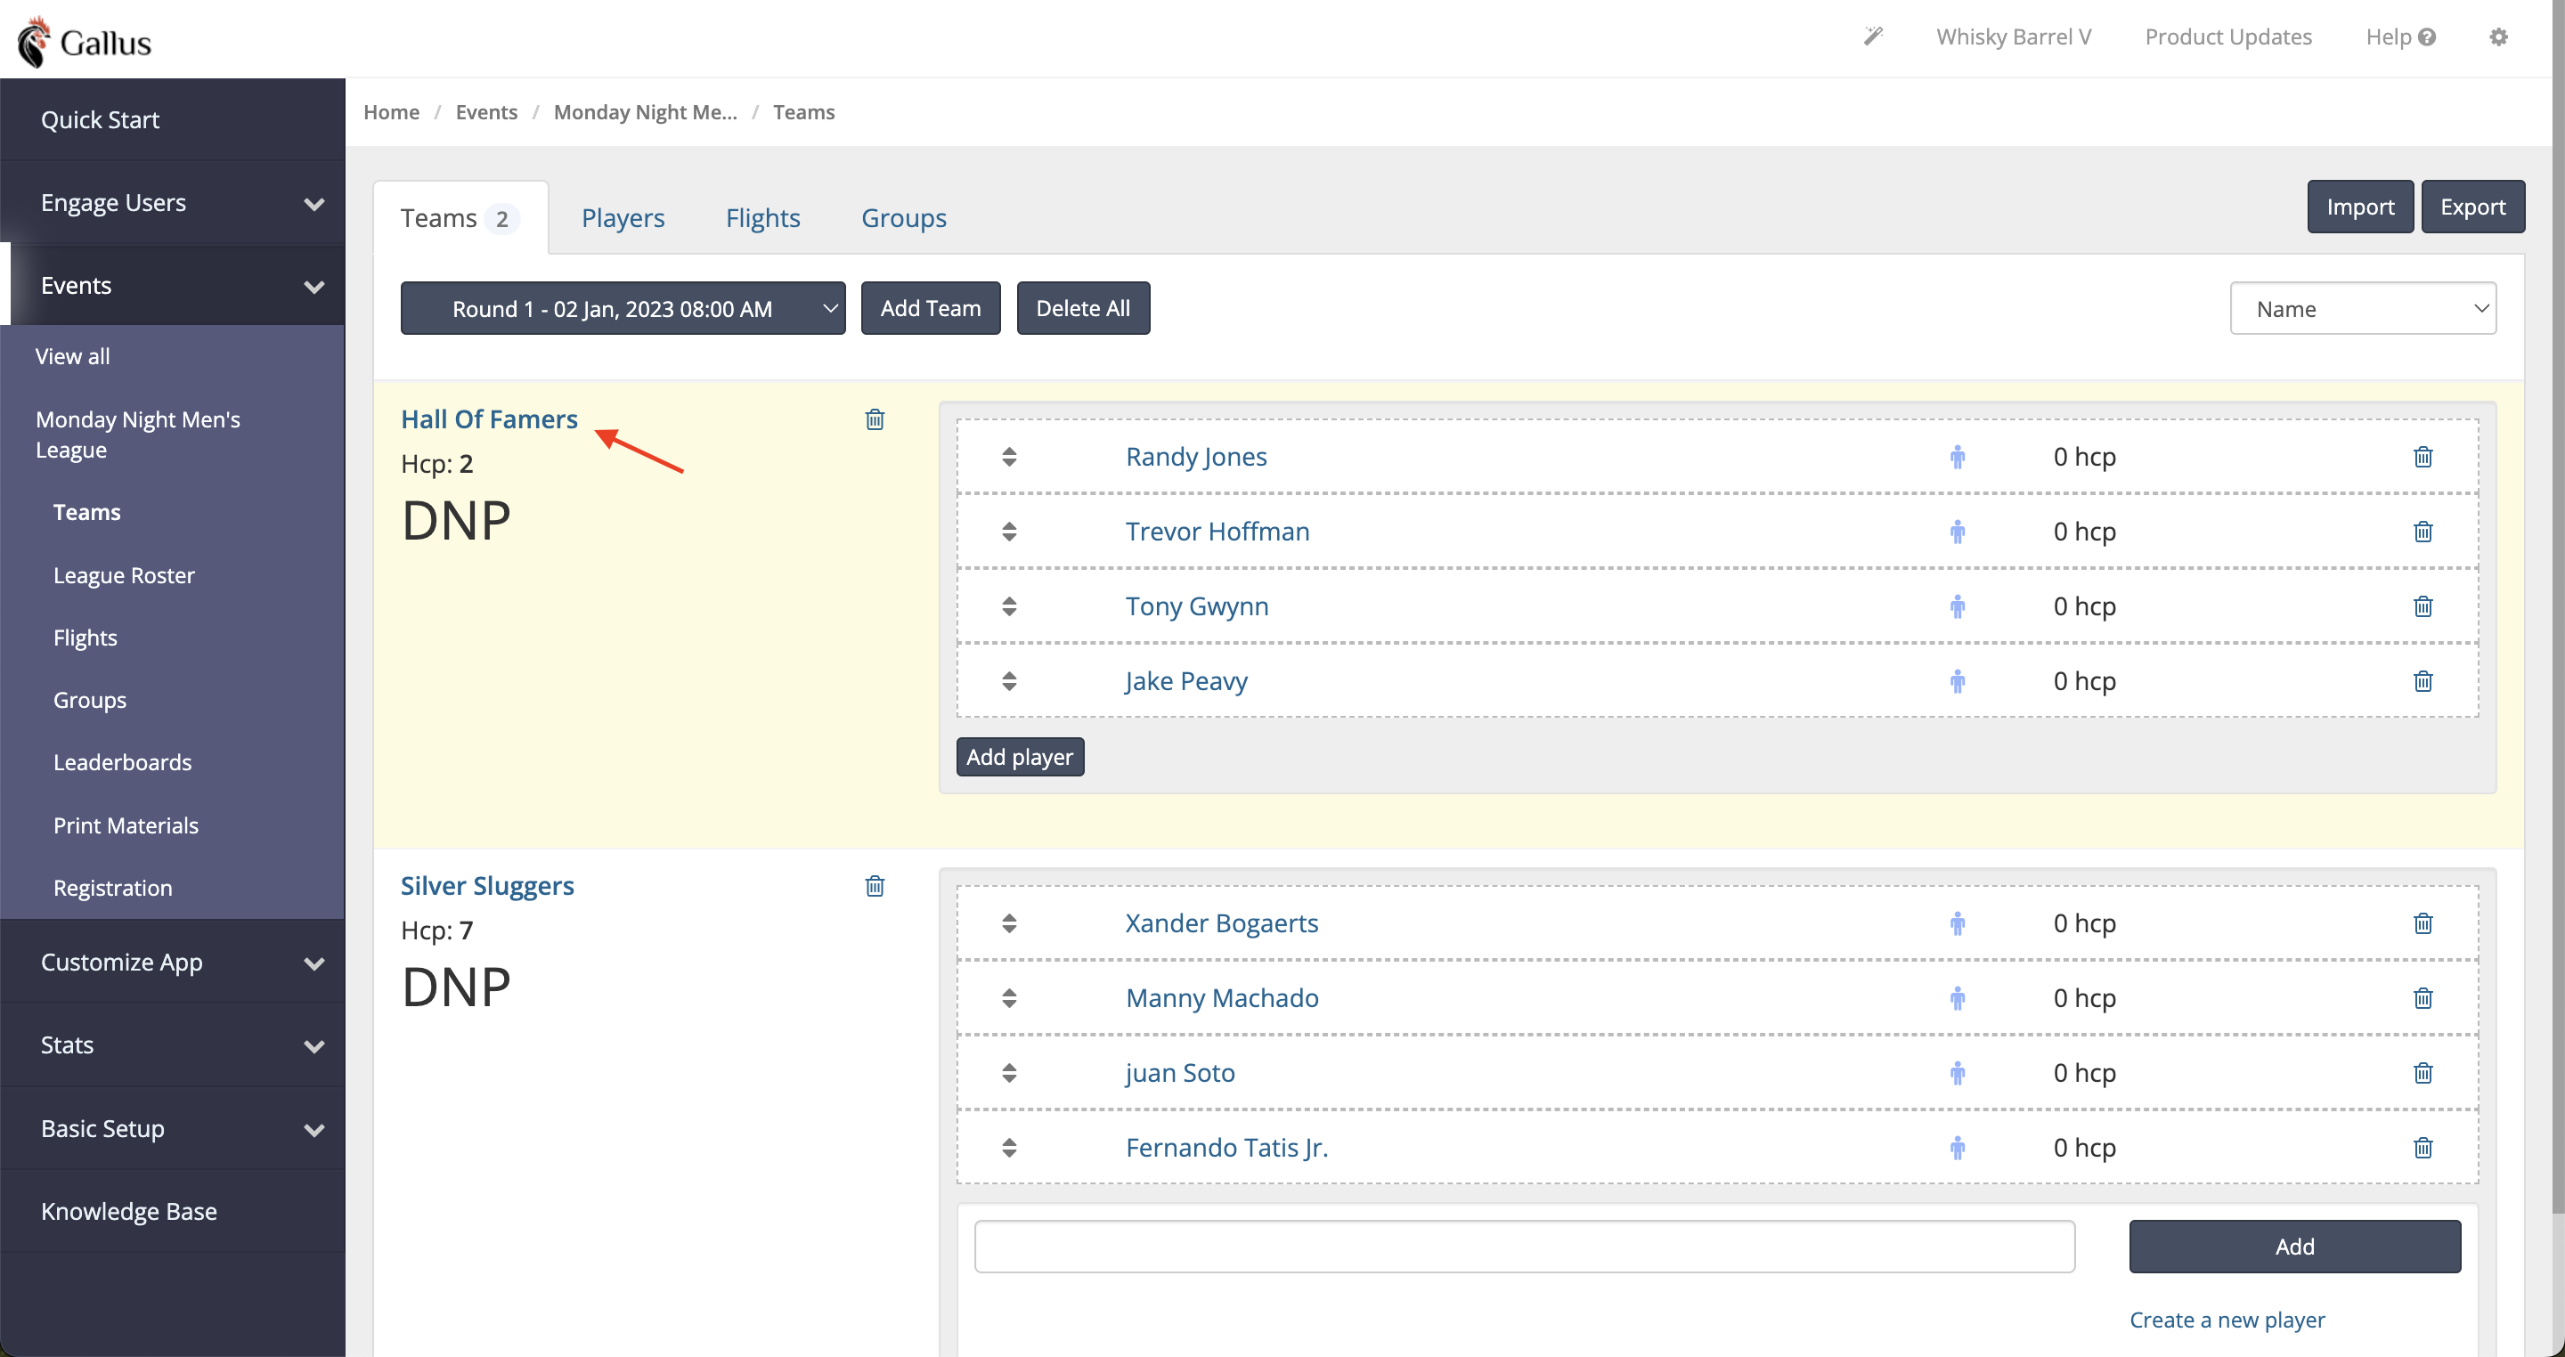Click the Add button for Silver Sluggers
This screenshot has height=1357, width=2565.
pyautogui.click(x=2294, y=1246)
